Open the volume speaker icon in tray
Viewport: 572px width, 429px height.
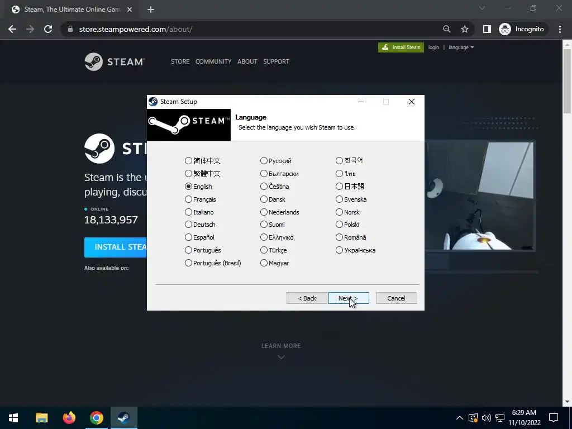coord(487,418)
